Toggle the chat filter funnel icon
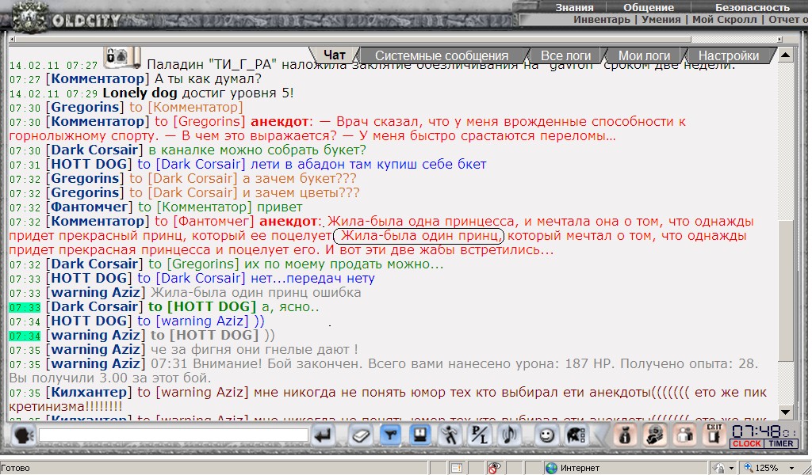This screenshot has height=475, width=812. coord(390,435)
